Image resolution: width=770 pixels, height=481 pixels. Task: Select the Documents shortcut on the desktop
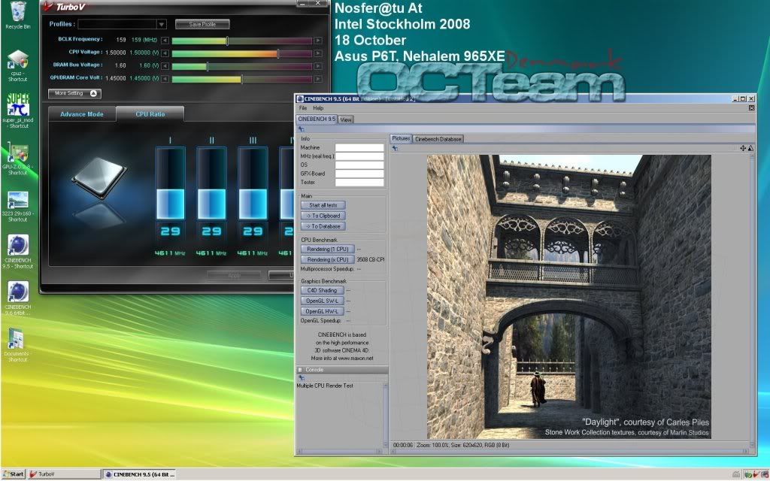17,344
